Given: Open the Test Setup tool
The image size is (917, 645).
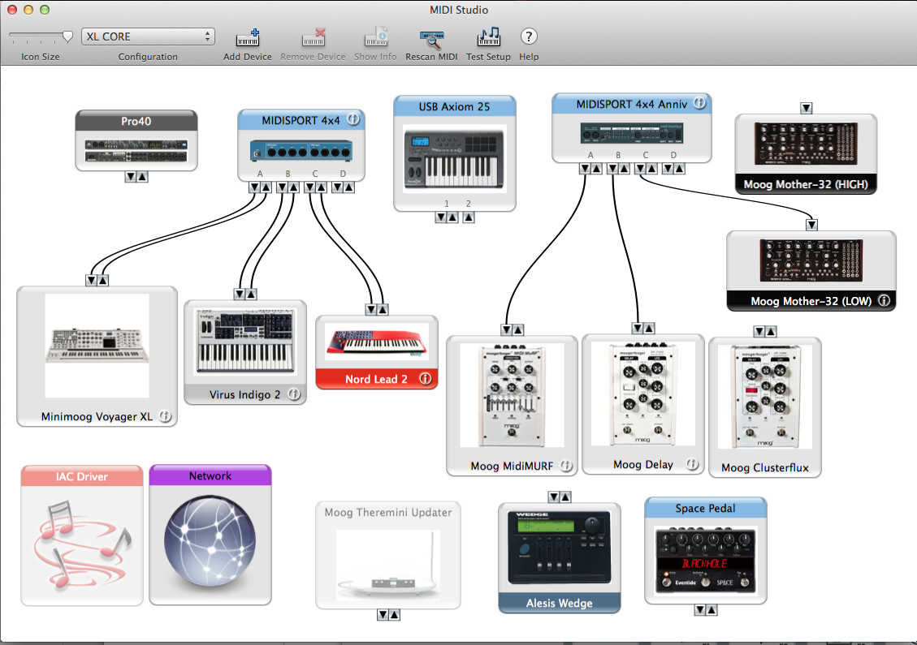Looking at the screenshot, I should tap(488, 39).
